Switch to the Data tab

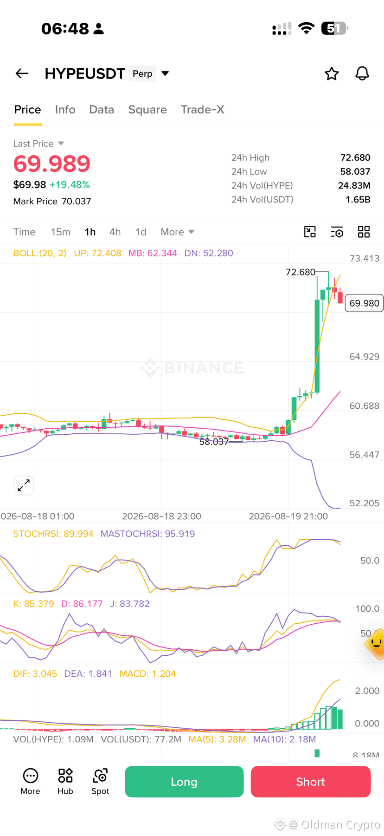click(x=102, y=110)
